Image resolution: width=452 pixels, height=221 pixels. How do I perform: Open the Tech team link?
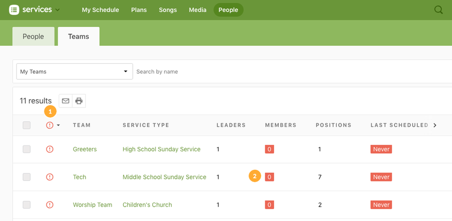[79, 177]
